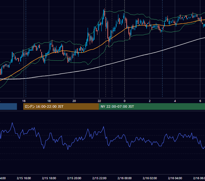Click the '22' hour axis label

click(99, 101)
